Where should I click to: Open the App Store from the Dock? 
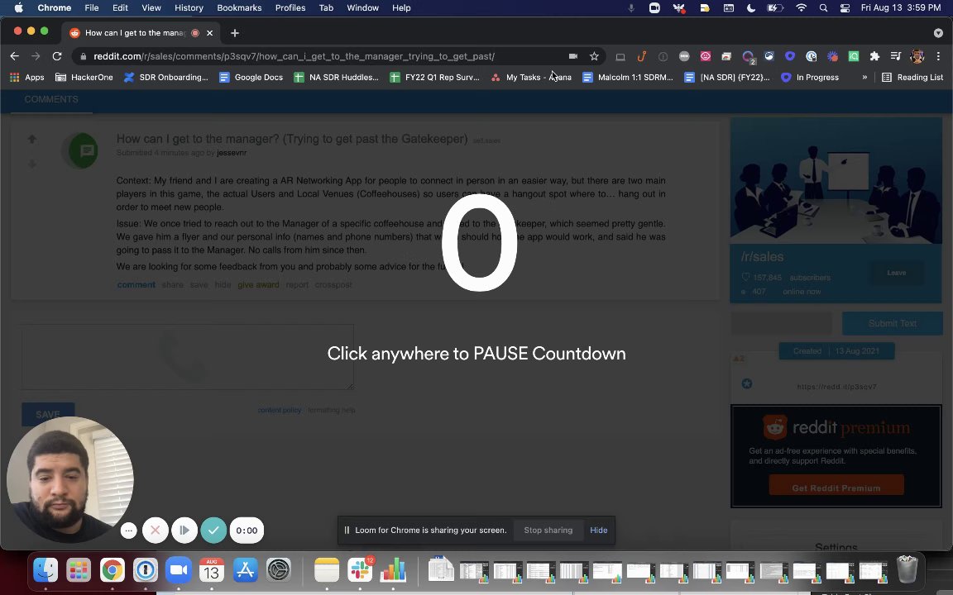tap(245, 570)
